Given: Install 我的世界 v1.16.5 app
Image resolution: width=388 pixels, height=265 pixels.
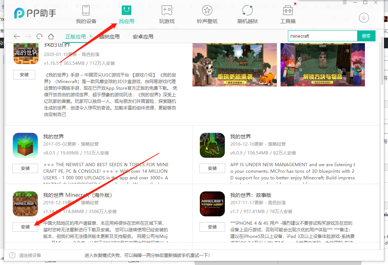Looking at the screenshot, I should tap(24, 75).
